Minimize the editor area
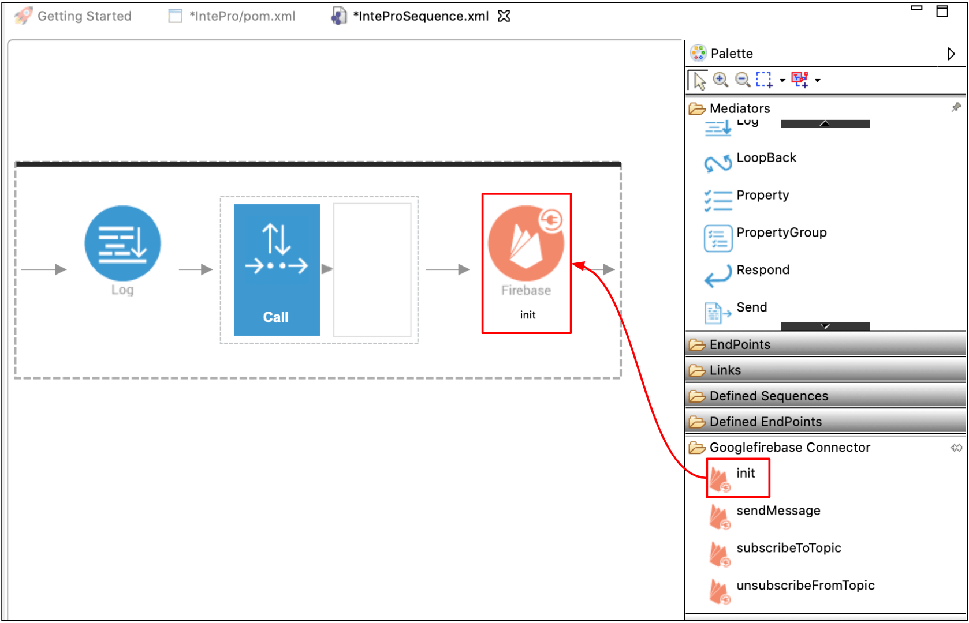 click(x=916, y=8)
